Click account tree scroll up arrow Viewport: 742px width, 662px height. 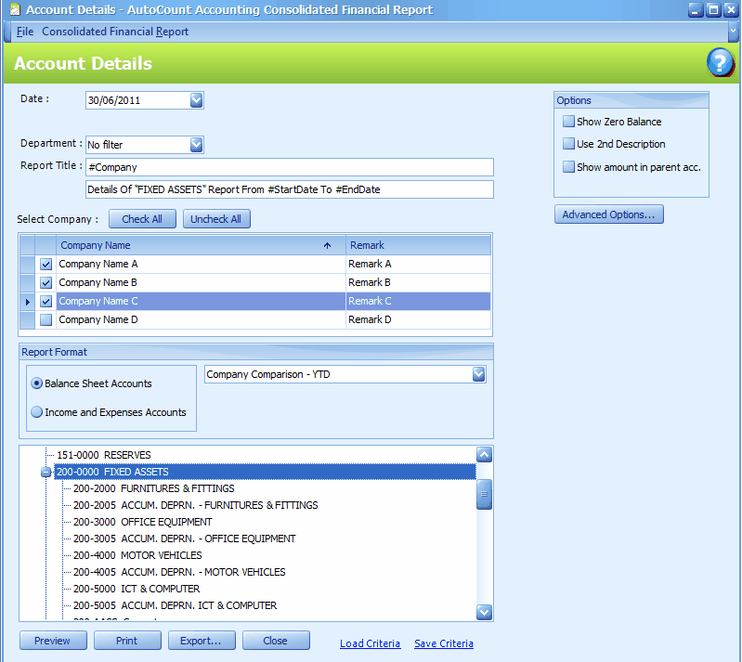pos(484,455)
